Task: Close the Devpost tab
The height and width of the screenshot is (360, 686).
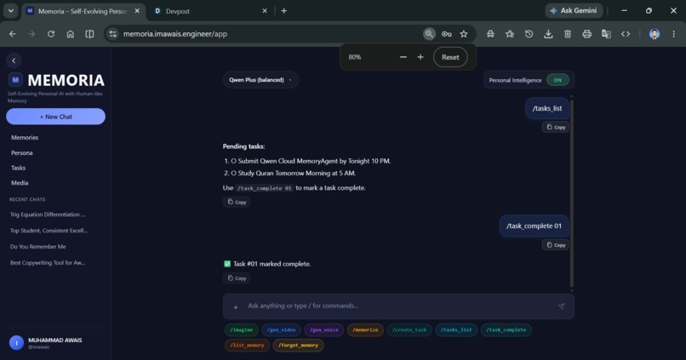Action: (x=265, y=11)
